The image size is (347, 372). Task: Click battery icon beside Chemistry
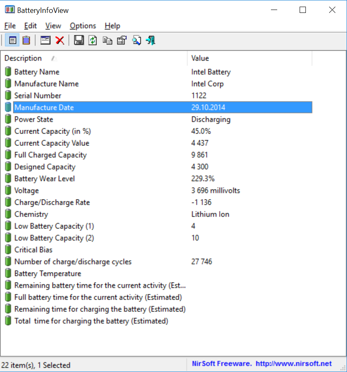[8, 214]
